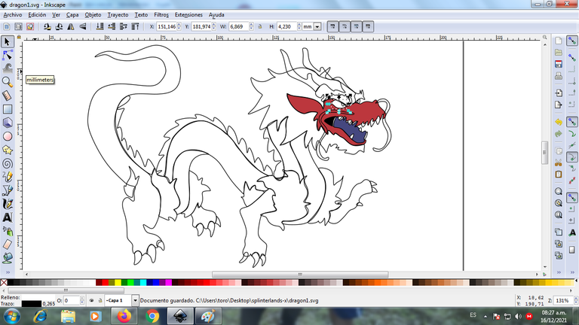
Task: Select the Text tool
Action: coord(7,217)
